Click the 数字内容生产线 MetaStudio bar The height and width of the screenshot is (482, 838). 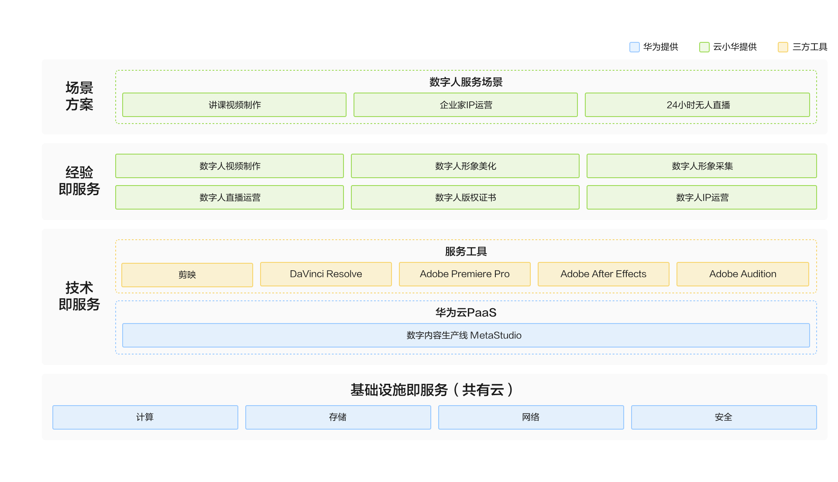466,335
